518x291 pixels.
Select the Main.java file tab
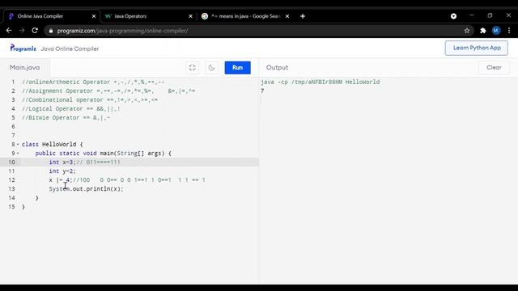(25, 68)
